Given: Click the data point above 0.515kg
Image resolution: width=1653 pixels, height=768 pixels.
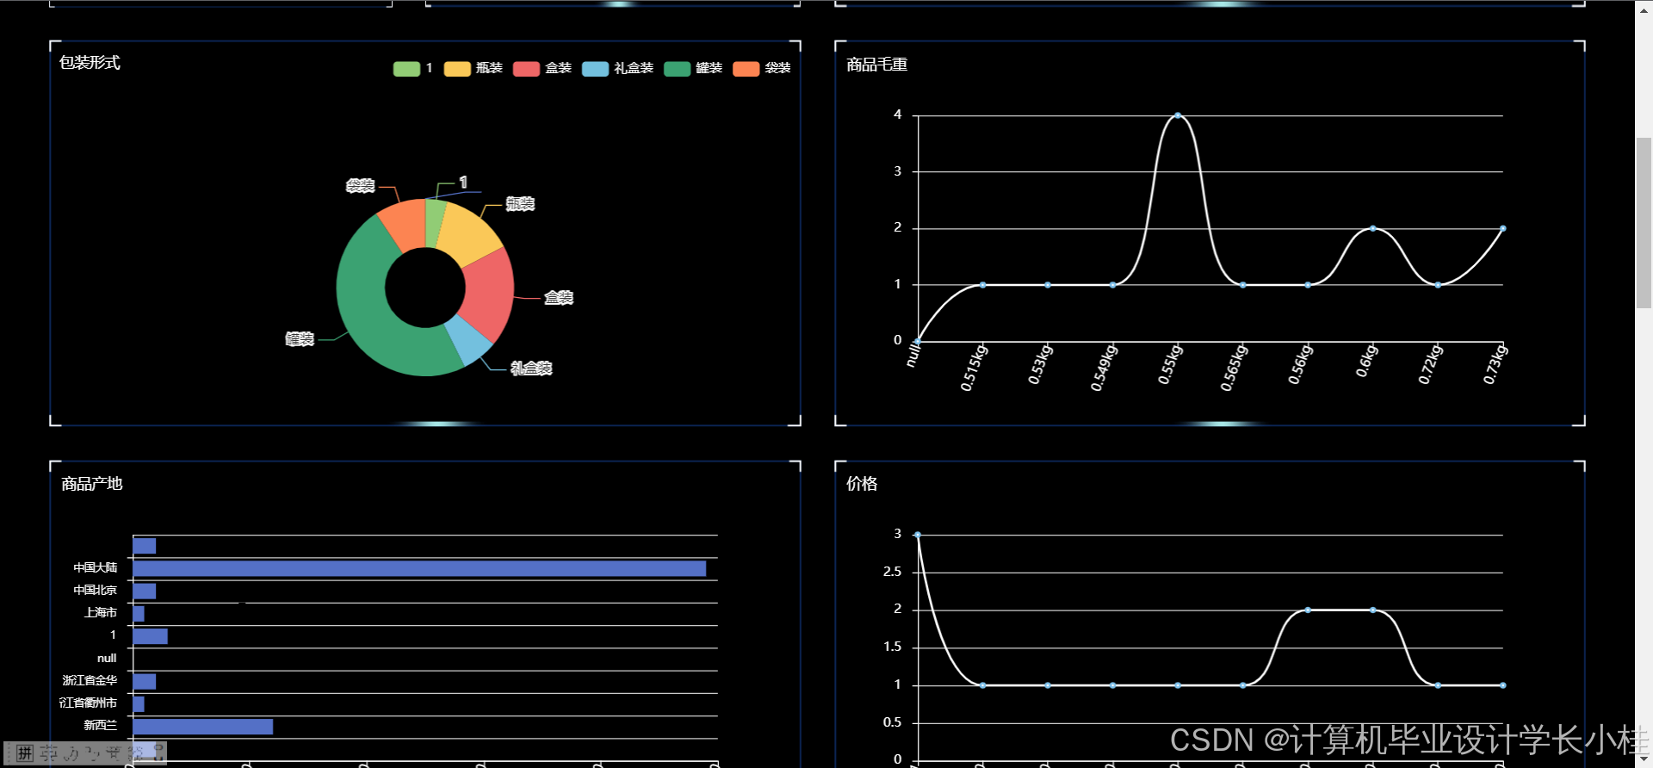Looking at the screenshot, I should (982, 285).
